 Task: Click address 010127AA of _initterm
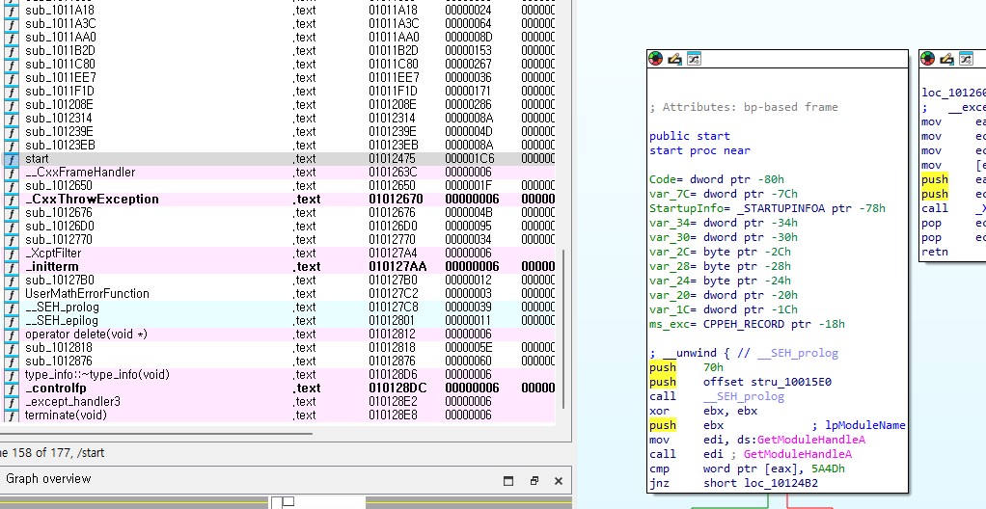[x=397, y=267]
